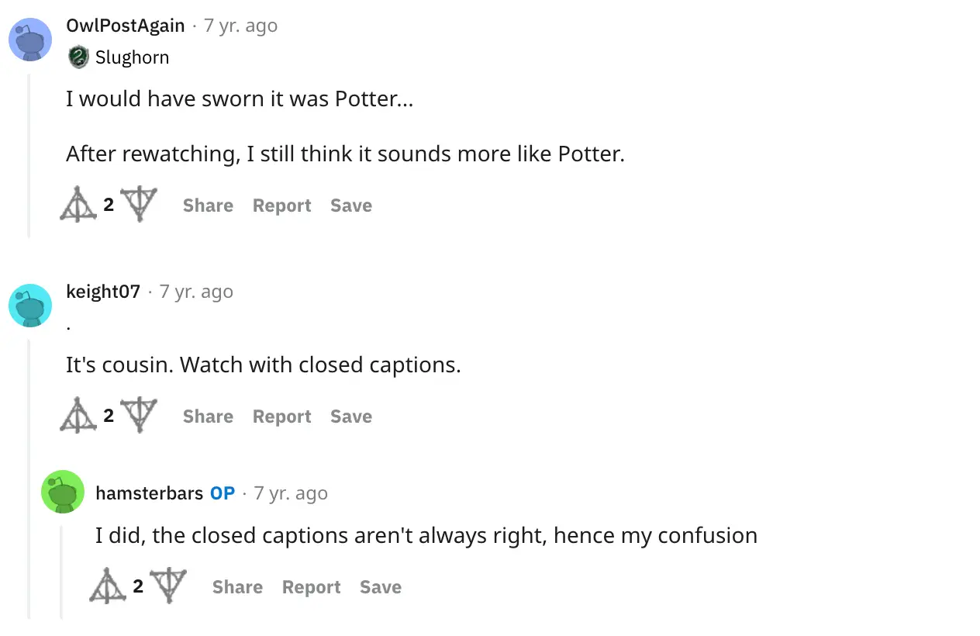Toggle upvote on keight07's cousin comment
Image resolution: width=980 pixels, height=636 pixels.
click(78, 414)
